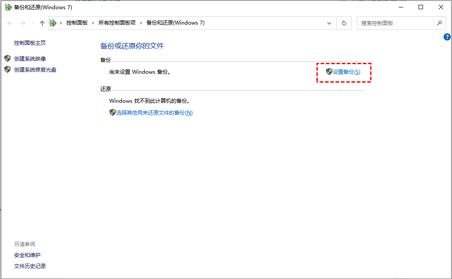
Task: Click the shield icon beside 创建系统映像
Action: click(7, 58)
